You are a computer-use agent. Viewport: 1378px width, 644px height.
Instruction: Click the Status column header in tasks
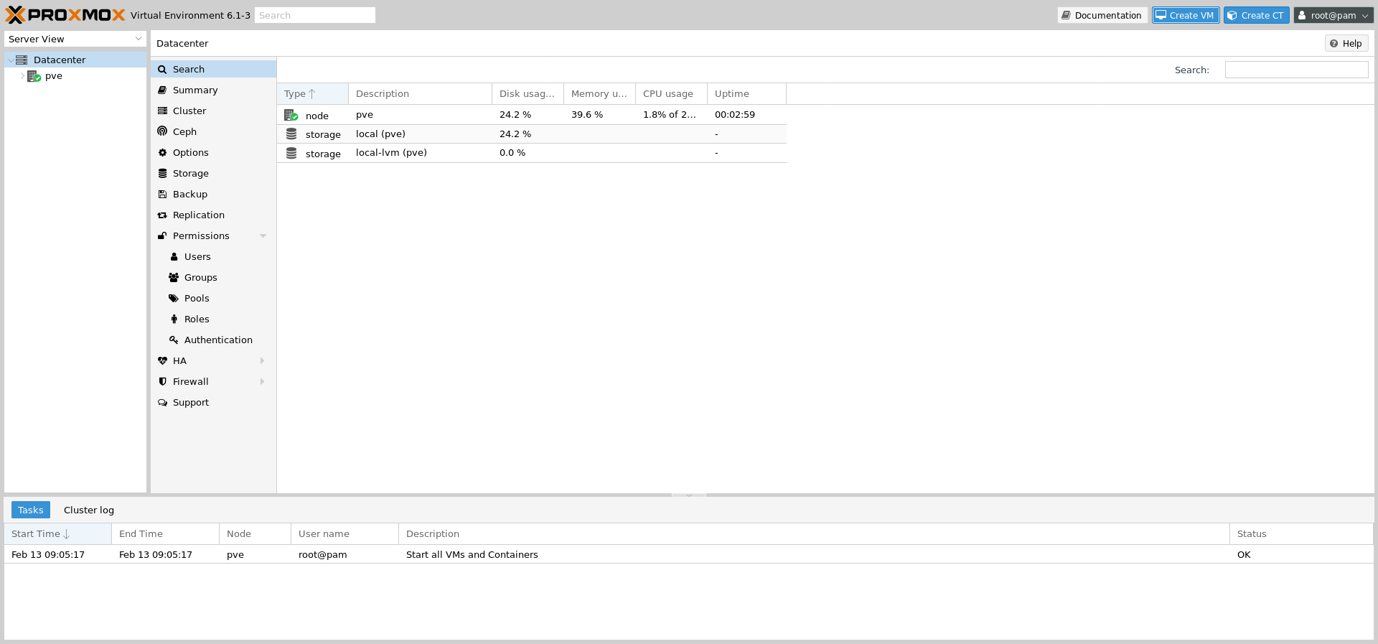(x=1301, y=534)
